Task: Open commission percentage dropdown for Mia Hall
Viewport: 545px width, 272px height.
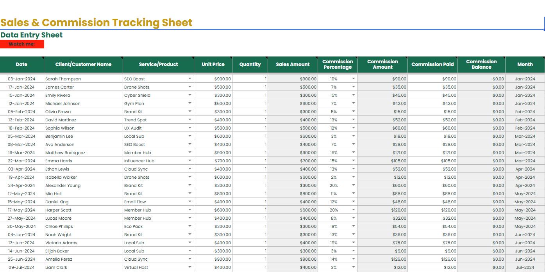Action: click(x=354, y=194)
